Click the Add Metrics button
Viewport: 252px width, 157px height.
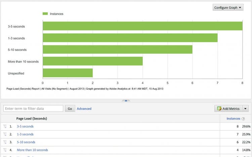click(228, 109)
